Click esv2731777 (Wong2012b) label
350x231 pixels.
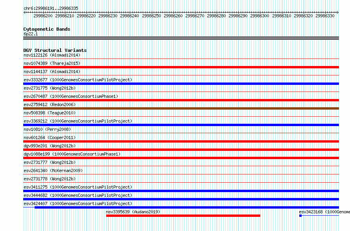click(x=50, y=162)
